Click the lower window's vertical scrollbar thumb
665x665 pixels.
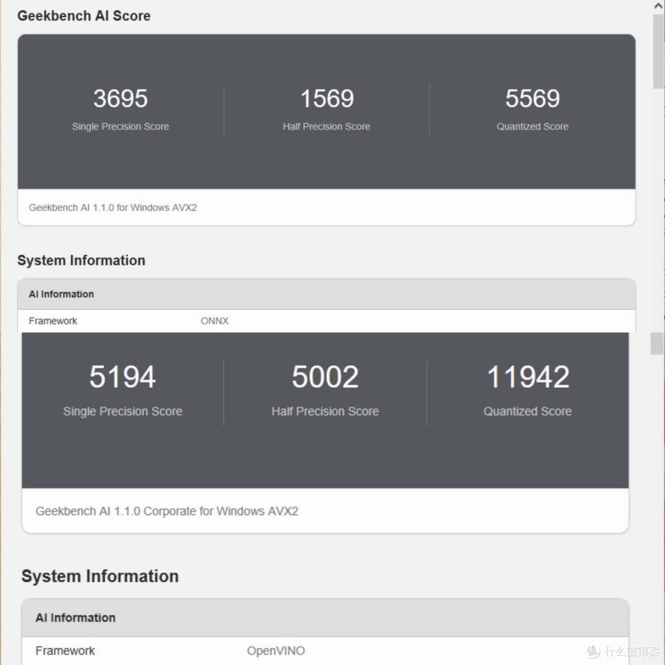pyautogui.click(x=657, y=344)
